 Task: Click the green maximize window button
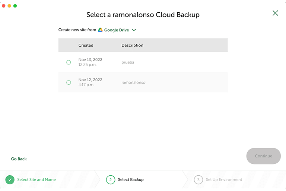click(x=15, y=6)
